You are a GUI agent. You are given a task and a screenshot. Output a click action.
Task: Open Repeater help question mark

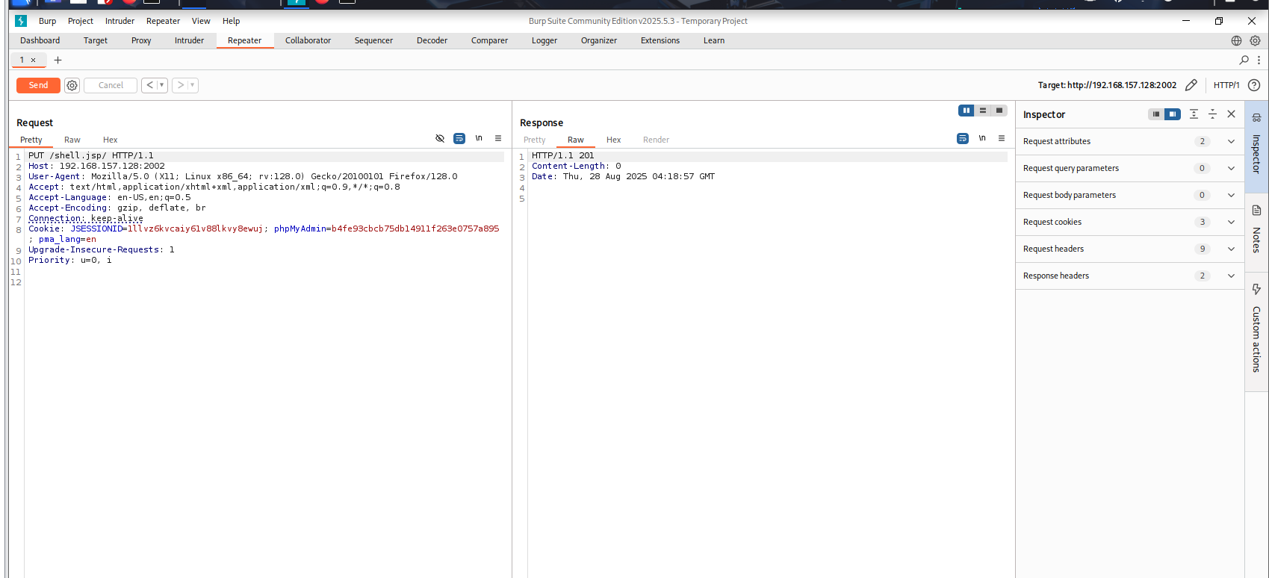pos(1254,85)
